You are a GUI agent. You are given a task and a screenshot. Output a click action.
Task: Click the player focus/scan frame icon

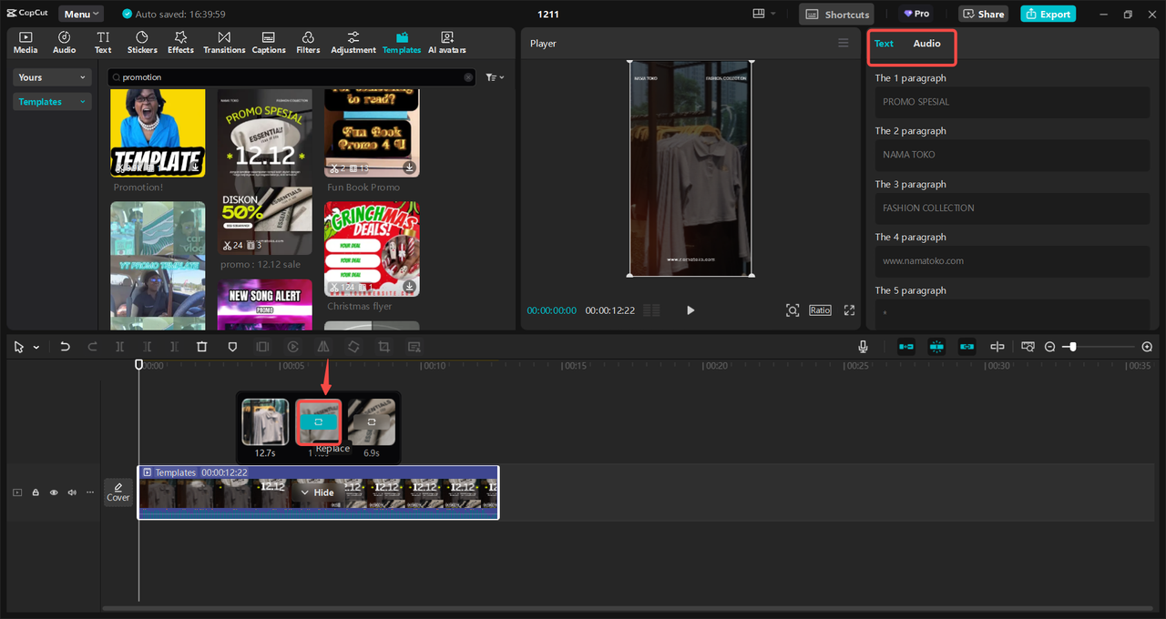793,310
